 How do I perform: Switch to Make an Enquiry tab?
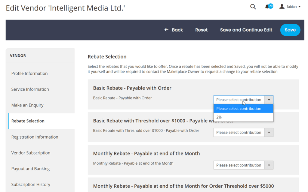27,105
